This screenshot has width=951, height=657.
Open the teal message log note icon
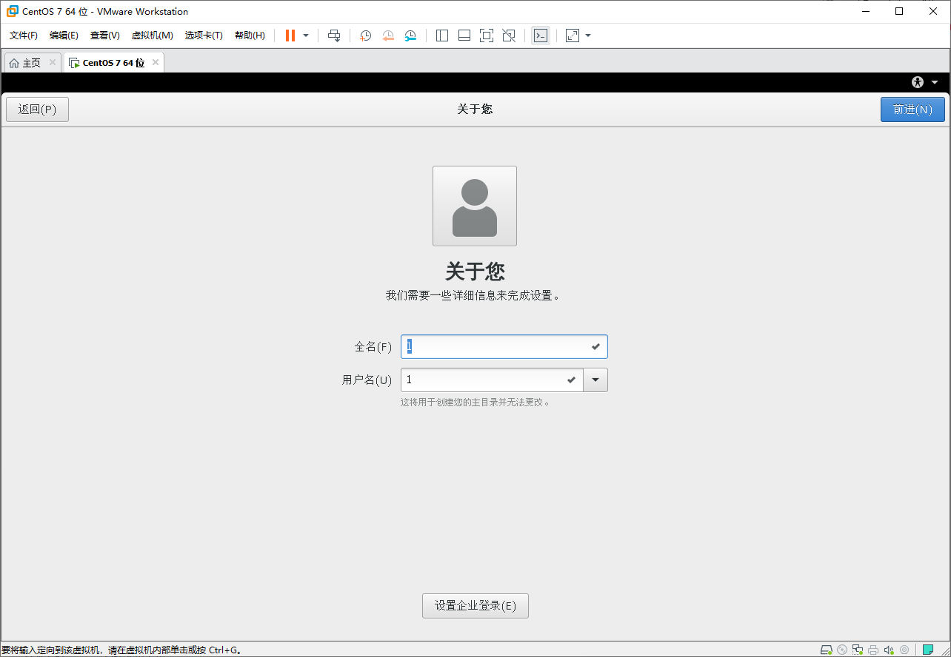[x=927, y=650]
